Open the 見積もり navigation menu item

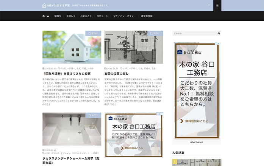tap(70, 16)
